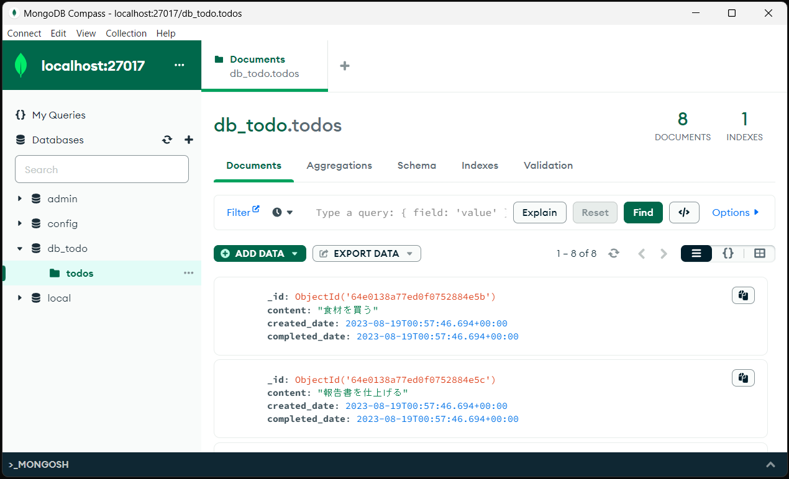The image size is (789, 479).
Task: Click the Reset button
Action: [x=595, y=212]
